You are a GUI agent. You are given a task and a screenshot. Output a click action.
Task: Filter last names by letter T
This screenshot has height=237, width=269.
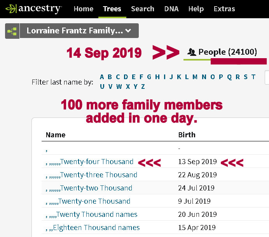[253, 77]
